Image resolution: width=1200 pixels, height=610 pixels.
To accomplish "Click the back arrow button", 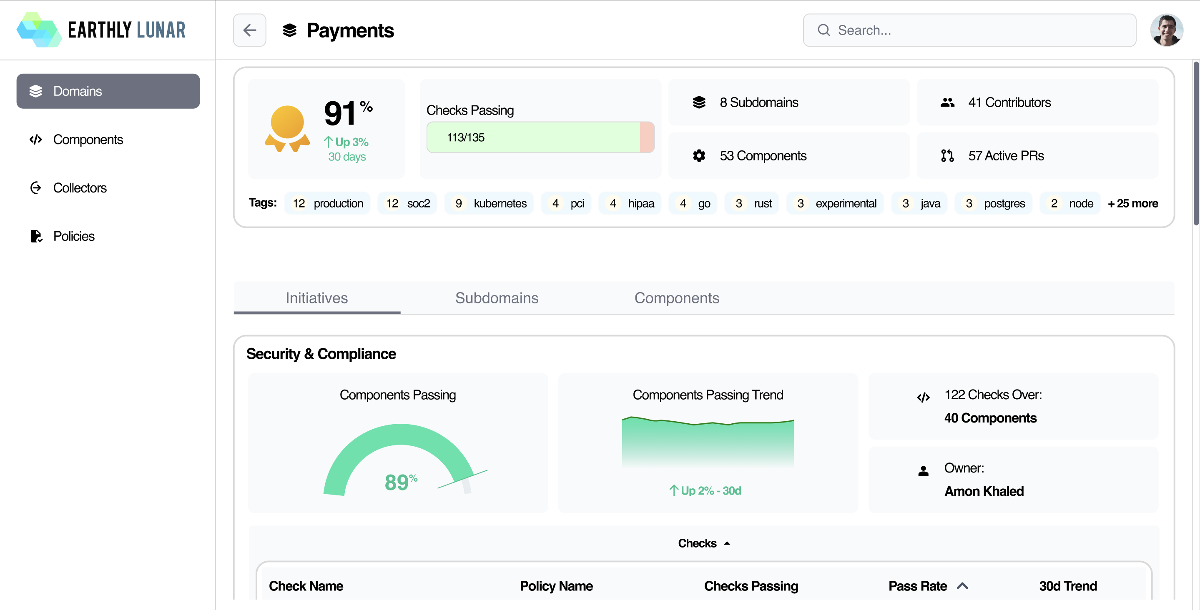I will click(249, 30).
